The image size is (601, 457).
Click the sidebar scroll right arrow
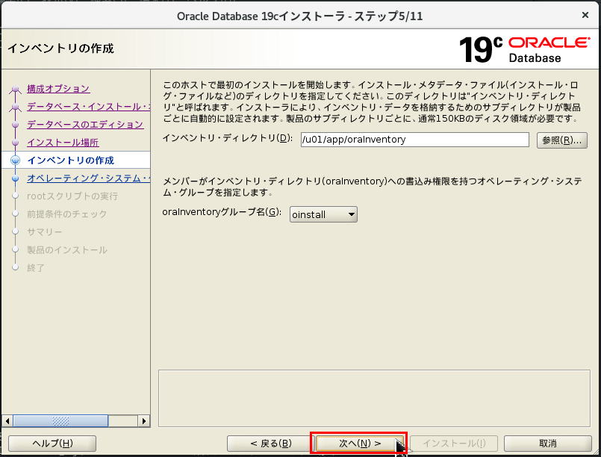pos(144,421)
